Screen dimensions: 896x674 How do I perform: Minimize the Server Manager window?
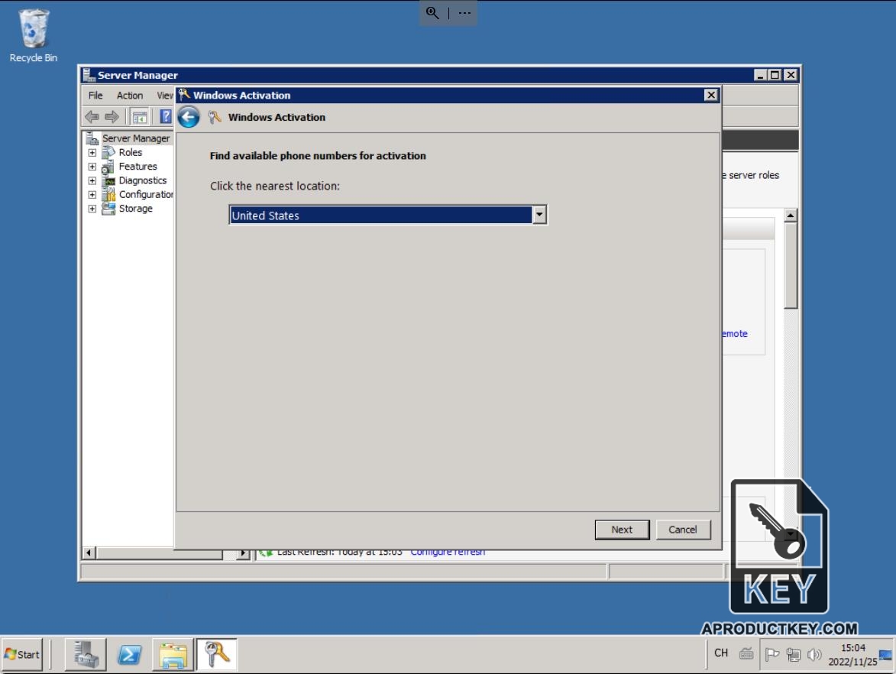tap(760, 75)
